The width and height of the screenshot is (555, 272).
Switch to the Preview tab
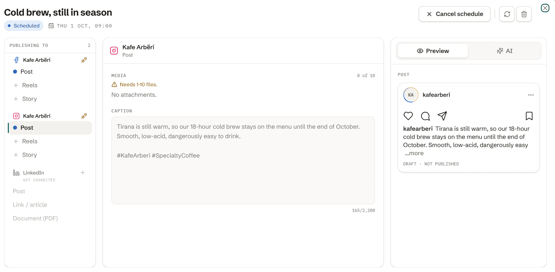(x=433, y=51)
